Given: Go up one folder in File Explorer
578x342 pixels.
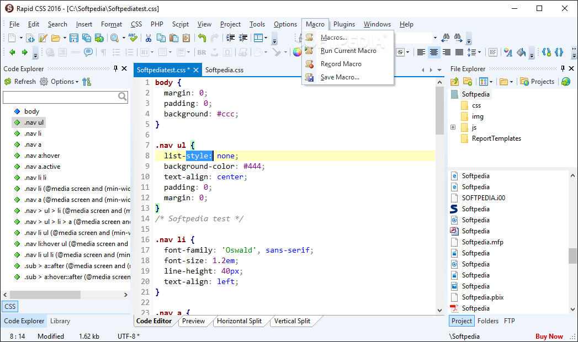Looking at the screenshot, I should [454, 82].
